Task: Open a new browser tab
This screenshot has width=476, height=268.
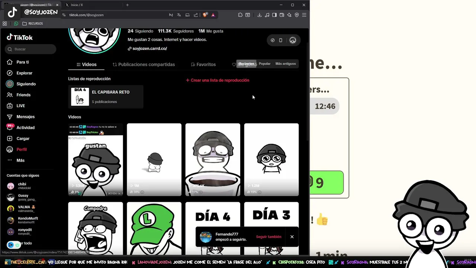Action: click(x=127, y=5)
